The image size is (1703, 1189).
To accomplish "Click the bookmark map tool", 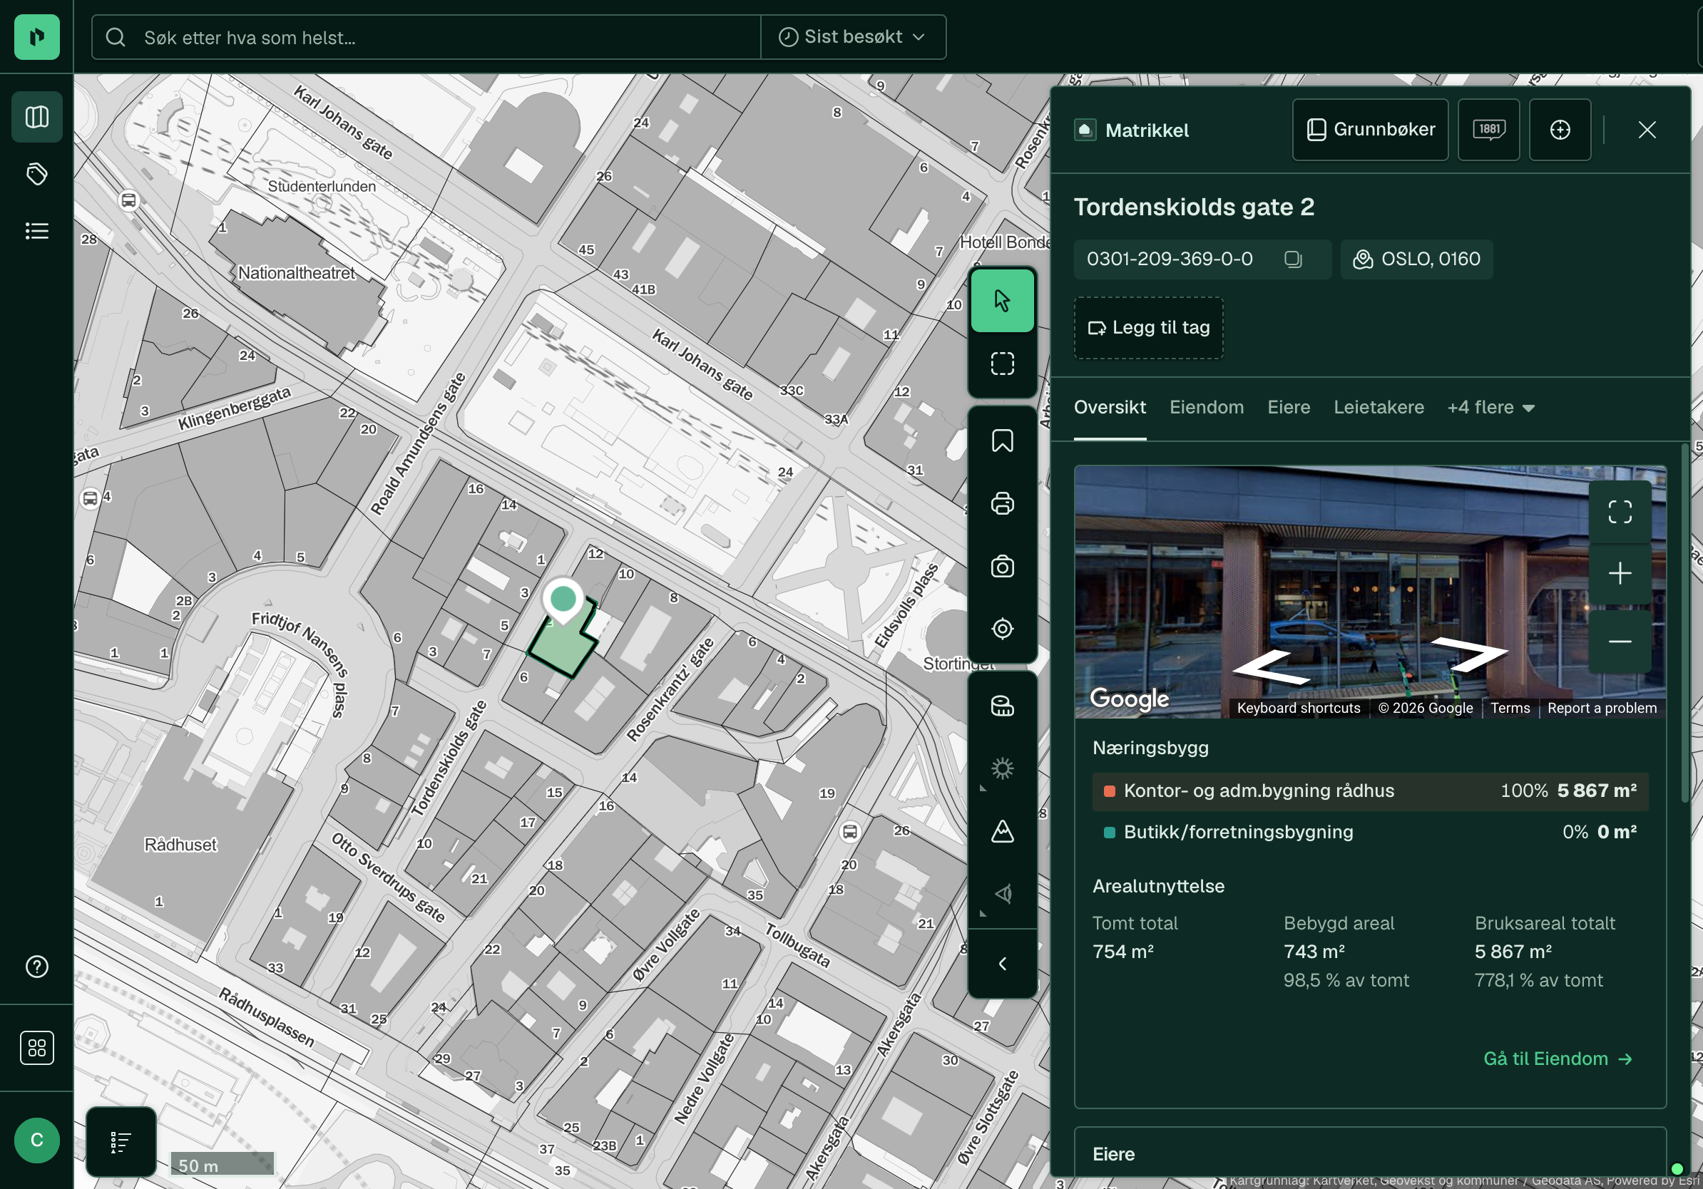I will click(x=1002, y=441).
